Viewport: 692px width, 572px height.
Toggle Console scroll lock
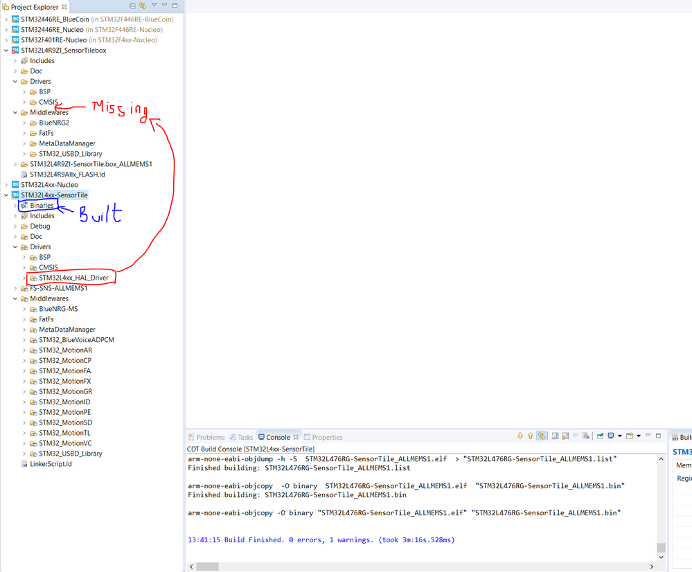565,436
